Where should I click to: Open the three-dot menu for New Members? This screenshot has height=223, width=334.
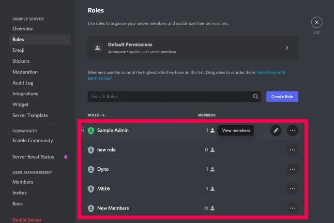coord(292,208)
